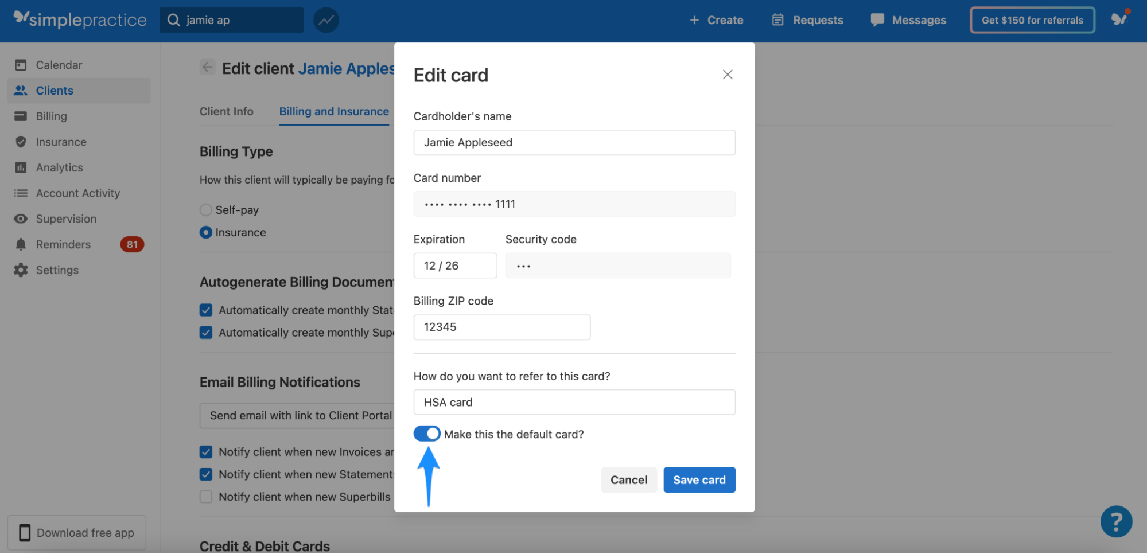
Task: Open Reminders via the bell icon
Action: click(20, 244)
